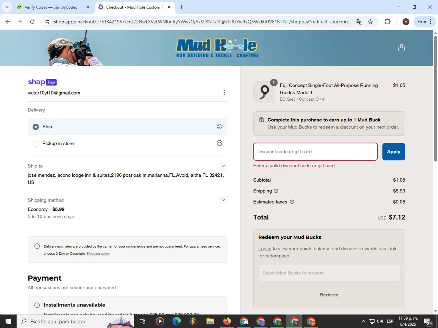438x328 pixels.
Task: Open Task View on the taskbar
Action: 142,321
